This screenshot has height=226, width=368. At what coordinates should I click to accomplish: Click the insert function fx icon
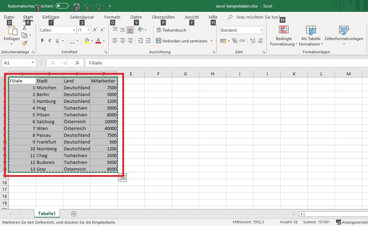click(x=77, y=63)
